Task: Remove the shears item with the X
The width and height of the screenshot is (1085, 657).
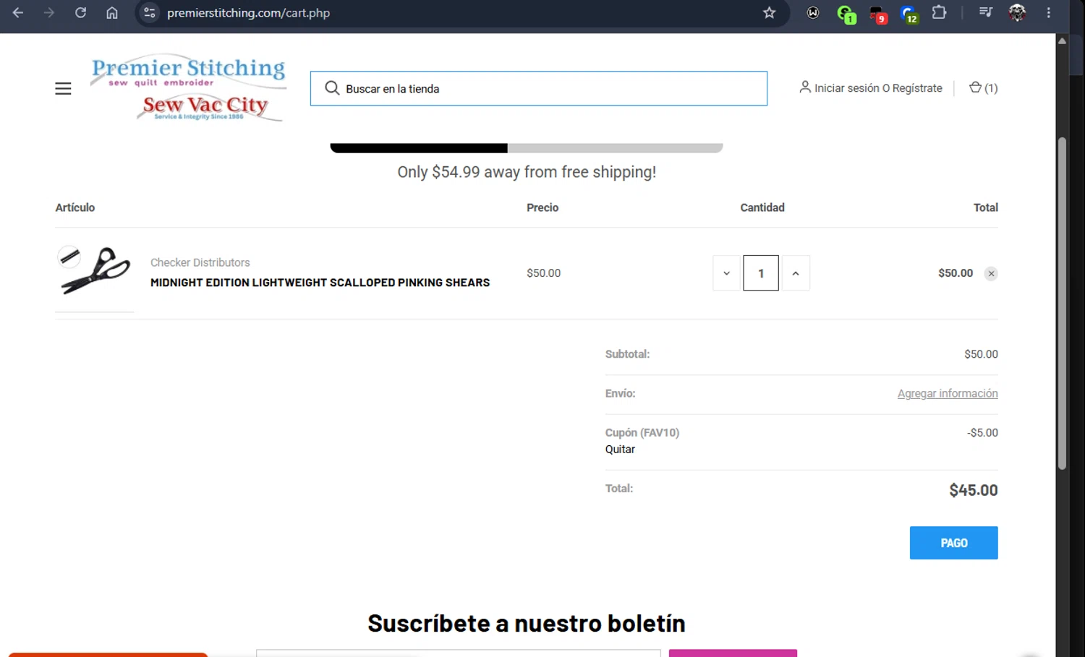Action: [991, 273]
